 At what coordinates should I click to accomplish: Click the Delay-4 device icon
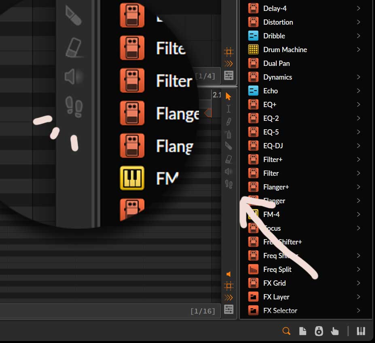click(253, 8)
